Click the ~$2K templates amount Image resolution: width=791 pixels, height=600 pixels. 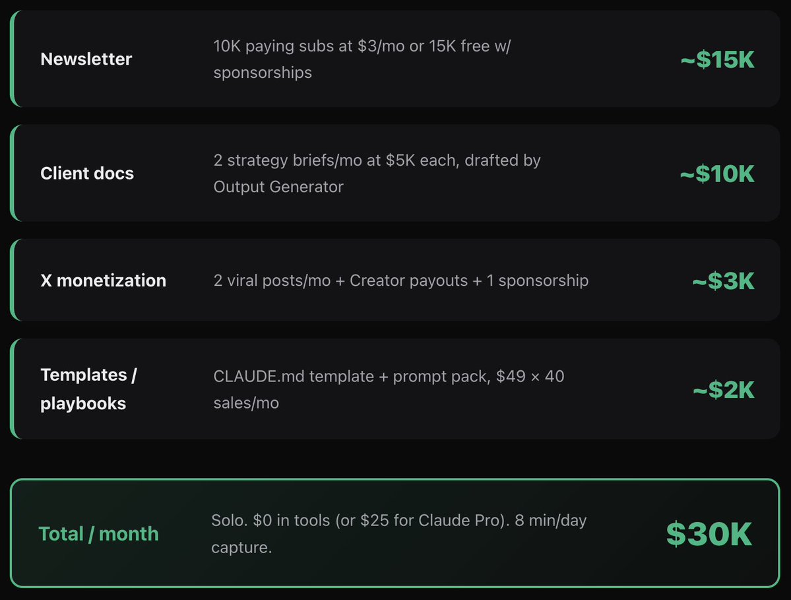[724, 390]
